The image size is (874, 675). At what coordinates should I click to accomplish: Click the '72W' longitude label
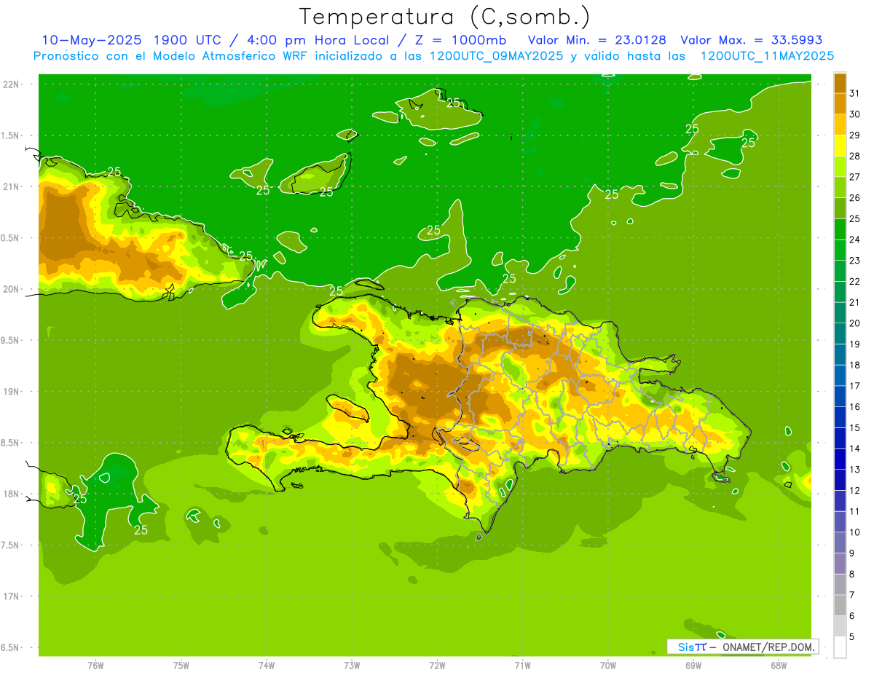(x=437, y=665)
